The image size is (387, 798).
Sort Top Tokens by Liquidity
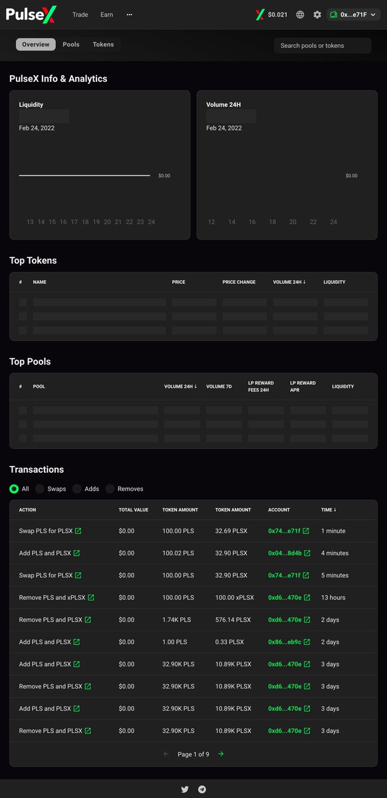[334, 282]
